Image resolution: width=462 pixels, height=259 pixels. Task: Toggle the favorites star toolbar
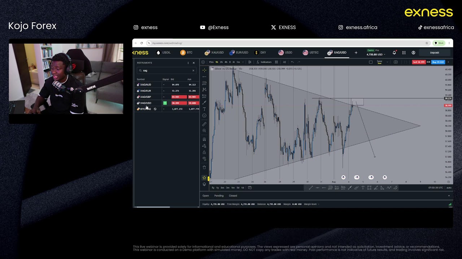204,178
